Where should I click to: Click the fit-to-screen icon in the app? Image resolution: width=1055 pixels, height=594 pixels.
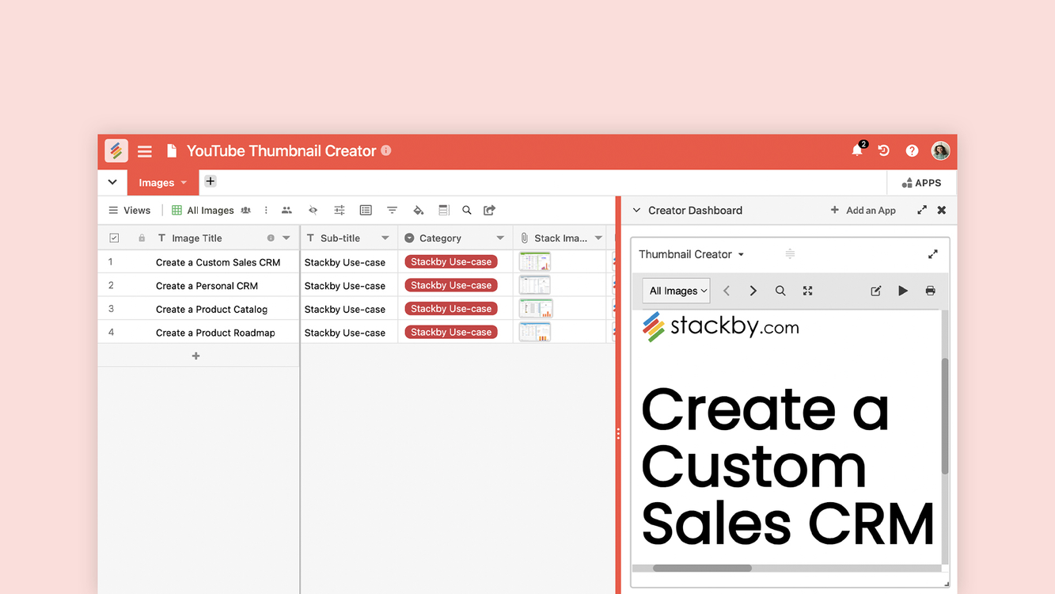pyautogui.click(x=807, y=291)
